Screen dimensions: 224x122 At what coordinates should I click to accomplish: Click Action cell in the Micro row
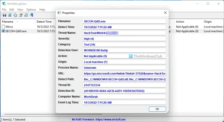click(x=187, y=27)
